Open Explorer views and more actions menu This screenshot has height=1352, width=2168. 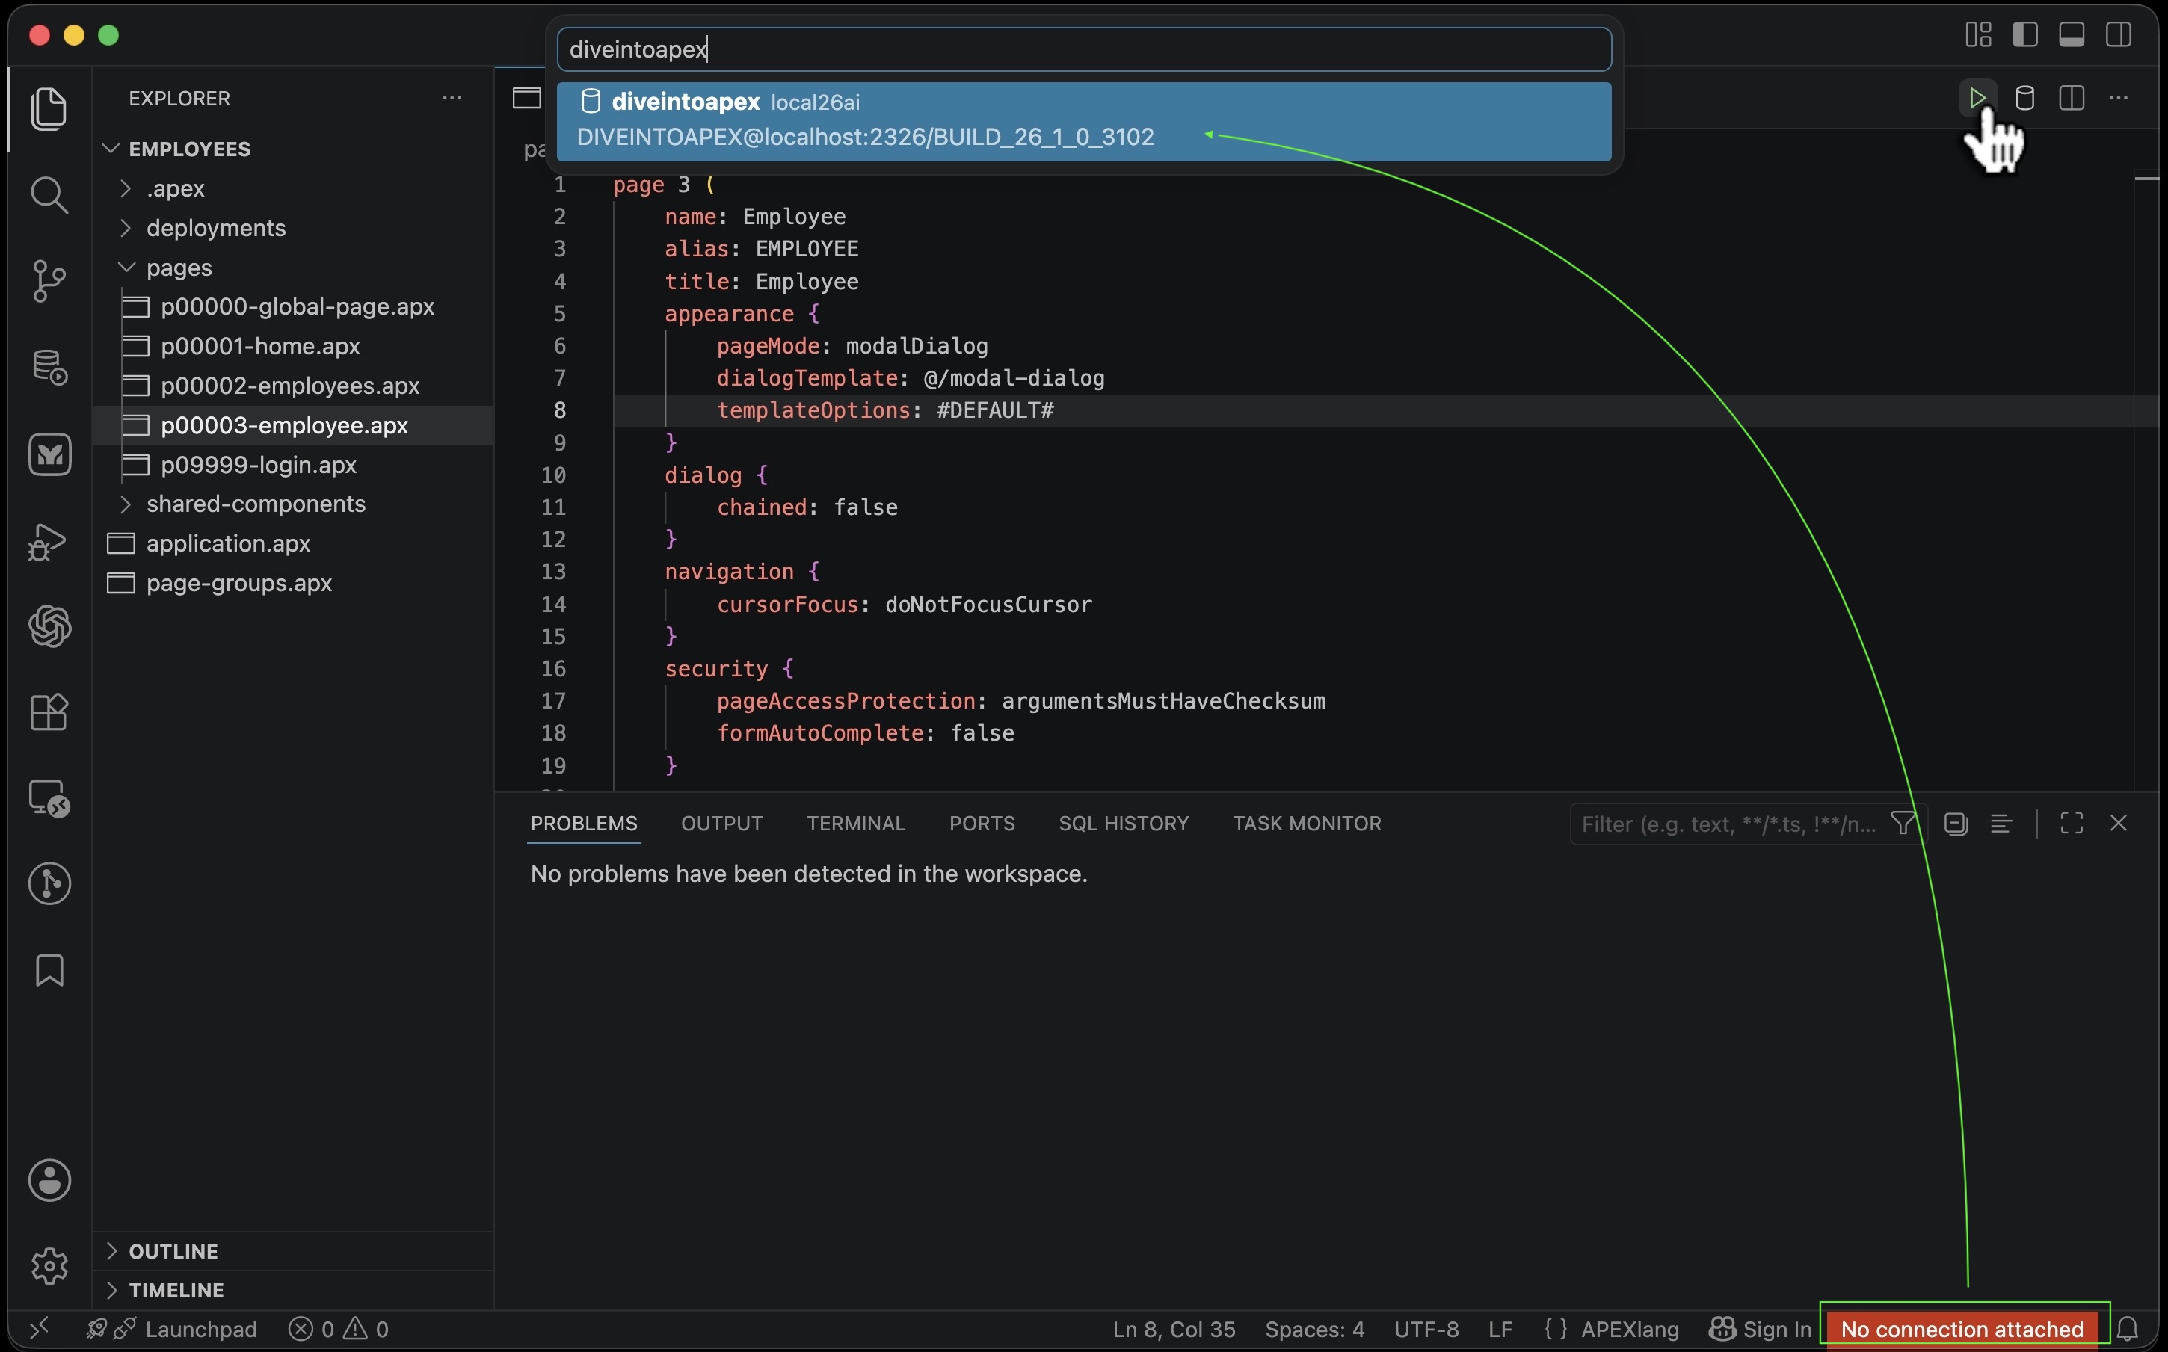coord(452,99)
